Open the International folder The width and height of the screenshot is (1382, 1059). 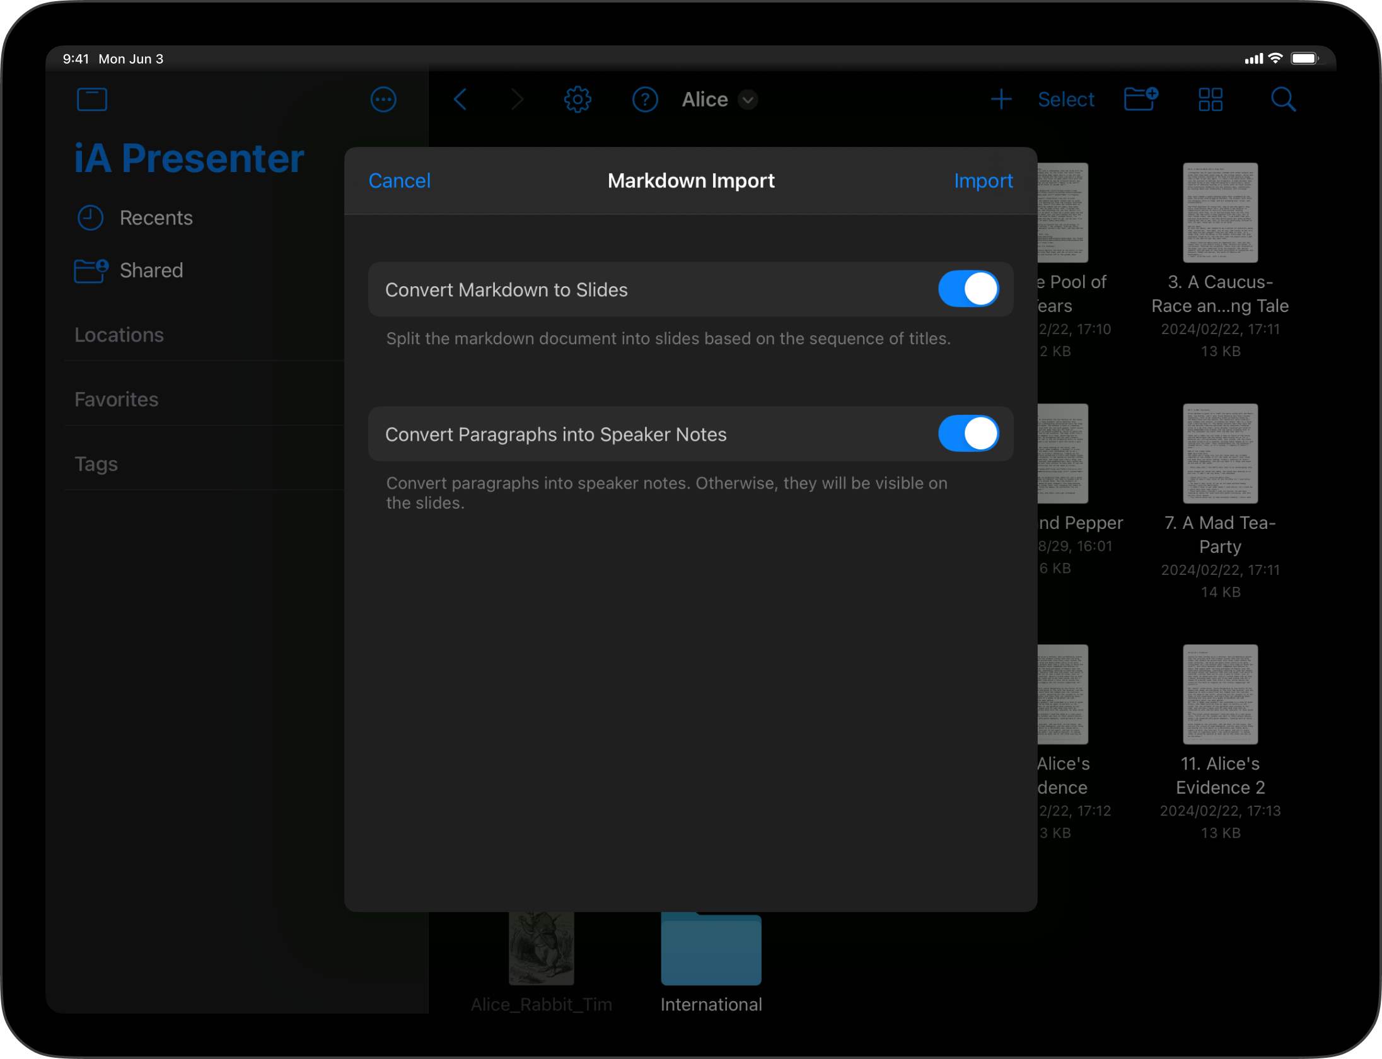click(711, 950)
